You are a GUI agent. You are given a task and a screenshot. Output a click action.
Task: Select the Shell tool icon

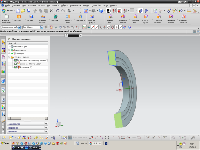80,18
